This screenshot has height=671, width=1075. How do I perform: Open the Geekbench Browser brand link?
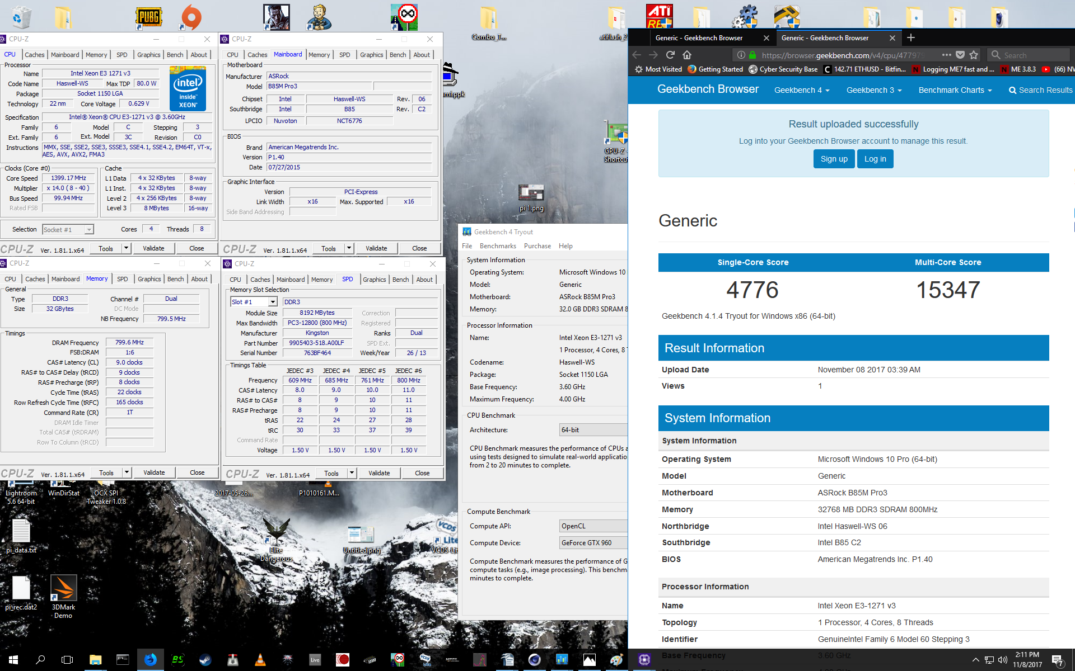[x=708, y=89]
